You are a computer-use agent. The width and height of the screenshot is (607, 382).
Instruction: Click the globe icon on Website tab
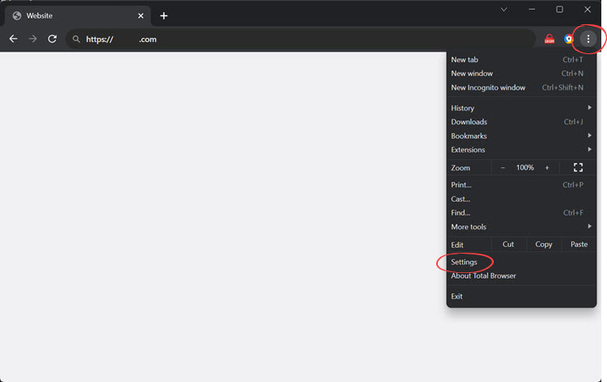click(x=17, y=15)
